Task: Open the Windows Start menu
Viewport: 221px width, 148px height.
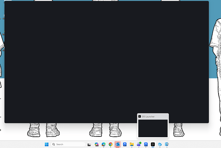Action: coord(46,144)
